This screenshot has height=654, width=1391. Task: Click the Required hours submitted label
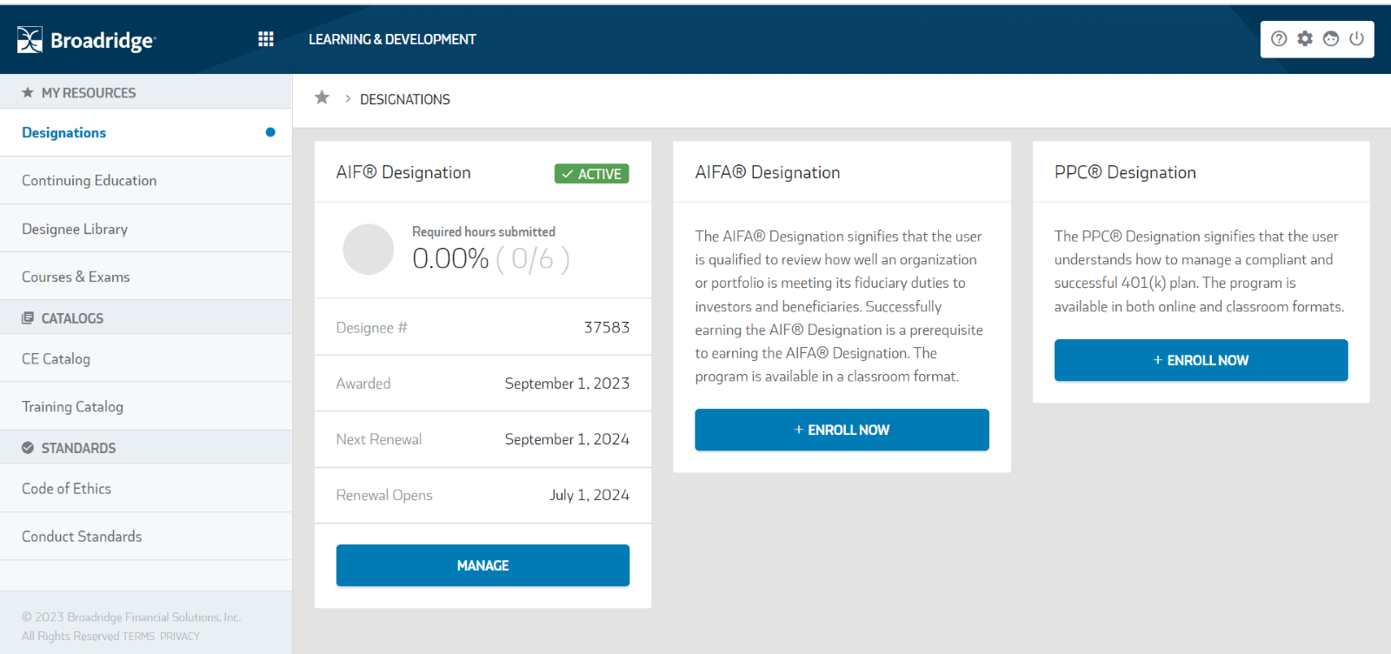(x=483, y=231)
